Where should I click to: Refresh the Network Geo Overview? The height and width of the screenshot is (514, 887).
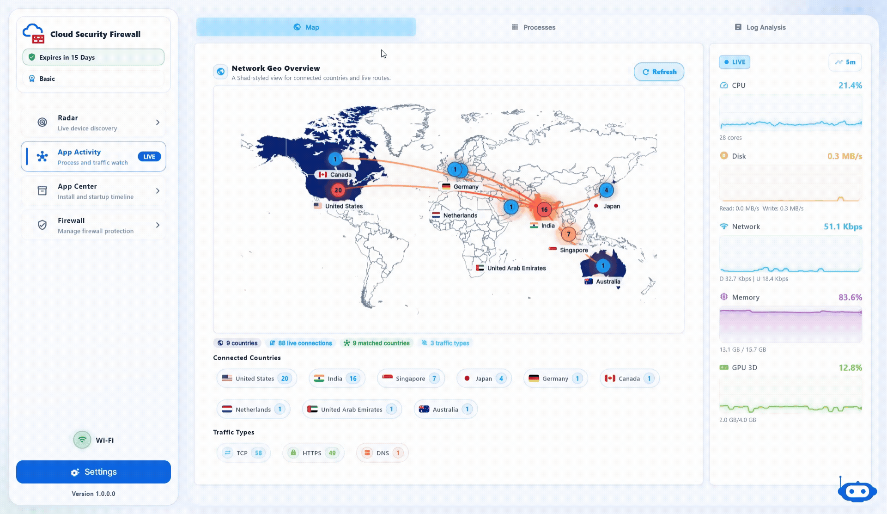[659, 72]
